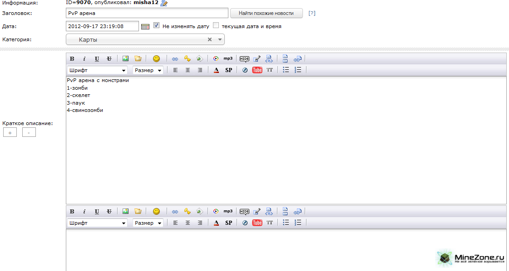The image size is (509, 271).
Task: Toggle bold in the upper editor toolbar
Action: click(x=72, y=59)
